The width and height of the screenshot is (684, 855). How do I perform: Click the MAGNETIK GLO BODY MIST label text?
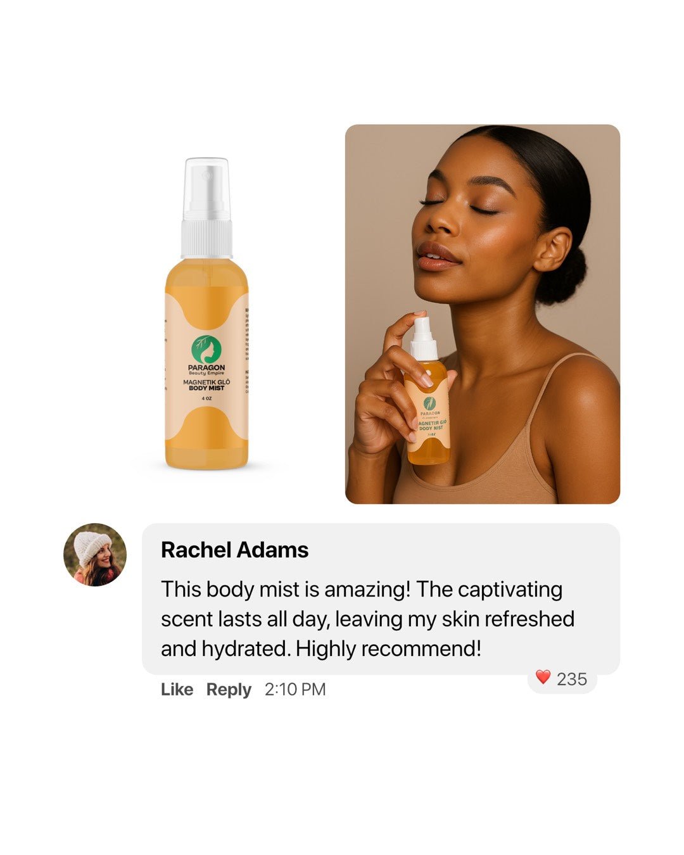(x=206, y=385)
